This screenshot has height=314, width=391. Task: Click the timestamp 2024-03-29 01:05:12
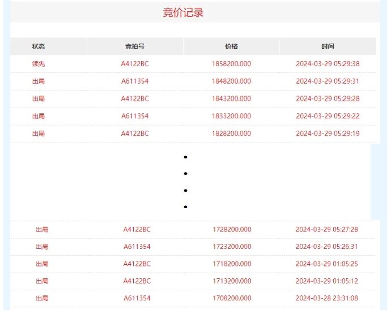(x=326, y=281)
